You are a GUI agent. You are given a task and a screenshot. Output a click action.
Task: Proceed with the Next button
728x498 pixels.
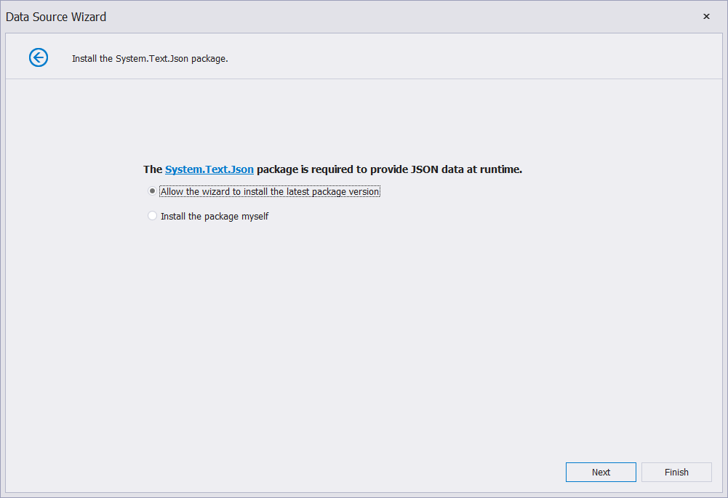[601, 472]
